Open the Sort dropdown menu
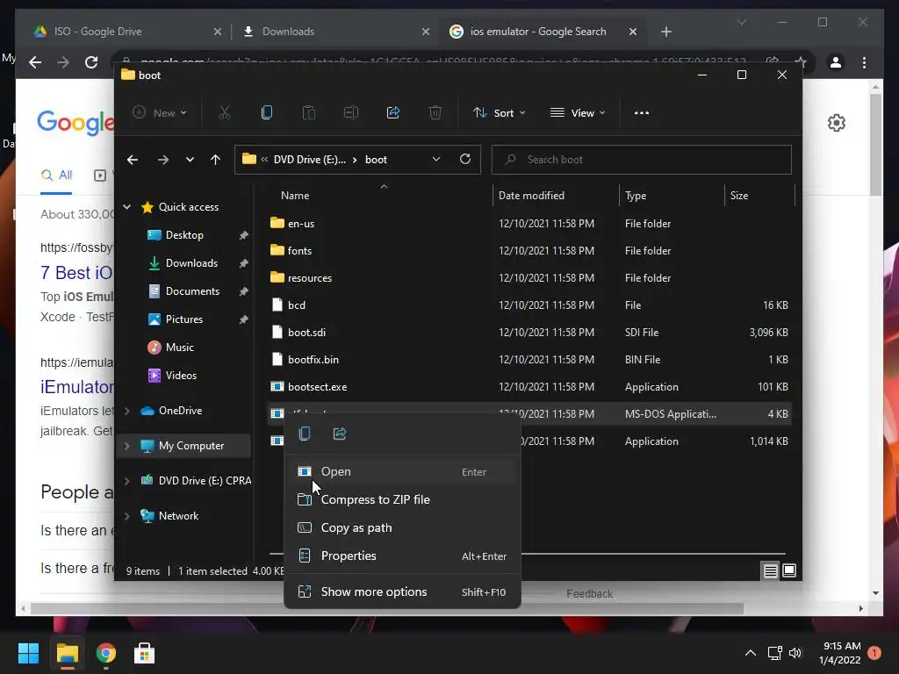The image size is (899, 674). click(x=499, y=113)
